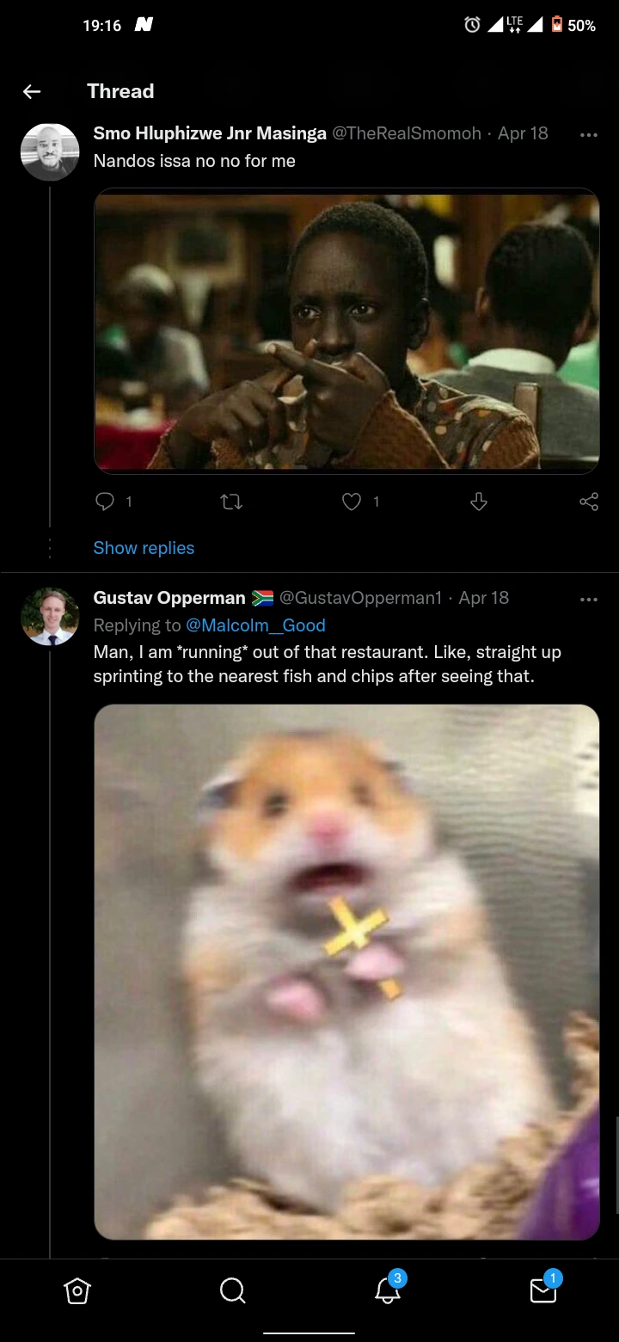
Task: Tap the back arrow in Thread header
Action: (x=32, y=92)
